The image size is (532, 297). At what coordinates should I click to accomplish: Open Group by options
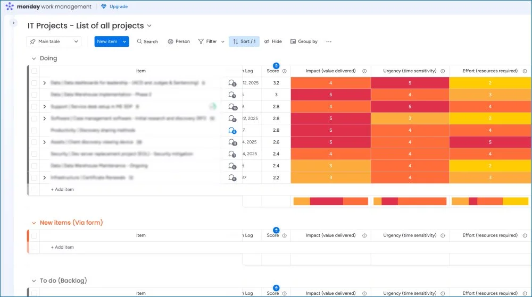click(304, 41)
